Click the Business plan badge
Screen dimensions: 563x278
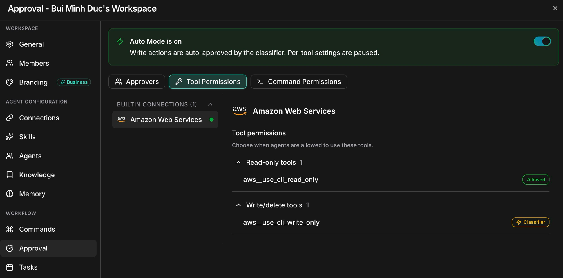pos(74,82)
